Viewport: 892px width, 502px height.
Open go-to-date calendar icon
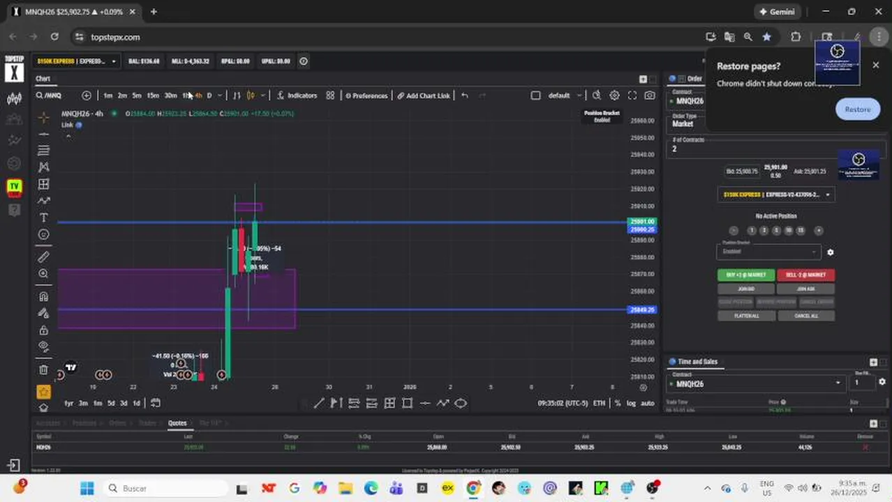point(156,403)
